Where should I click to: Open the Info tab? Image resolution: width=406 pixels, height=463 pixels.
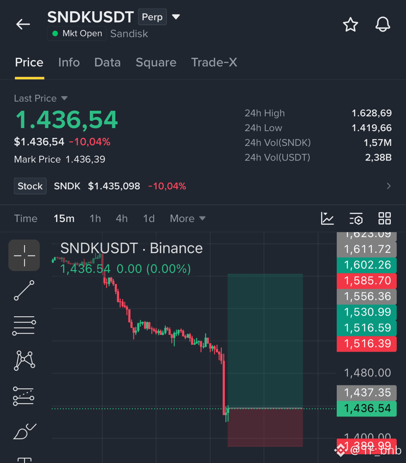point(69,62)
